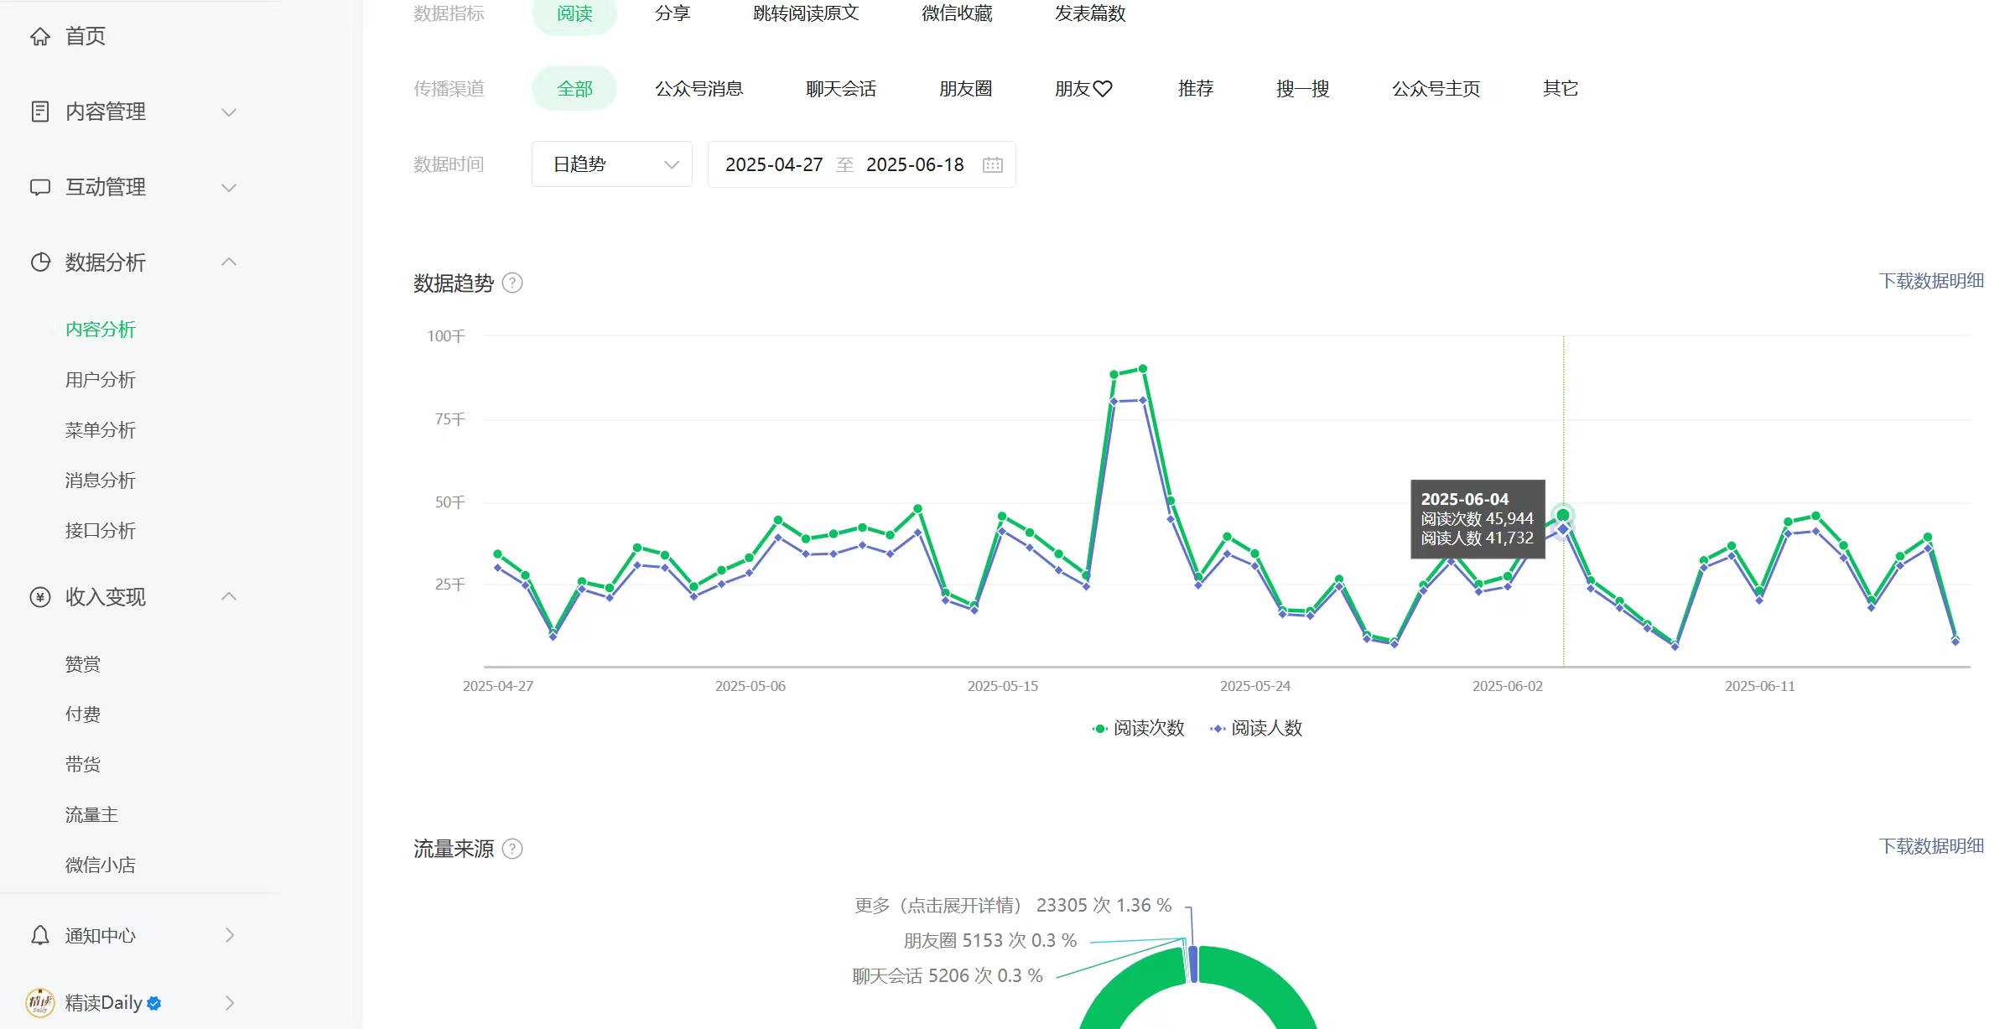Click the 互动管理 chat bubble icon

coord(39,187)
